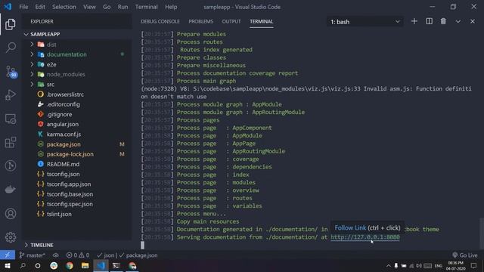The height and width of the screenshot is (272, 484).
Task: Open the .editorconfig file
Action: pos(63,104)
